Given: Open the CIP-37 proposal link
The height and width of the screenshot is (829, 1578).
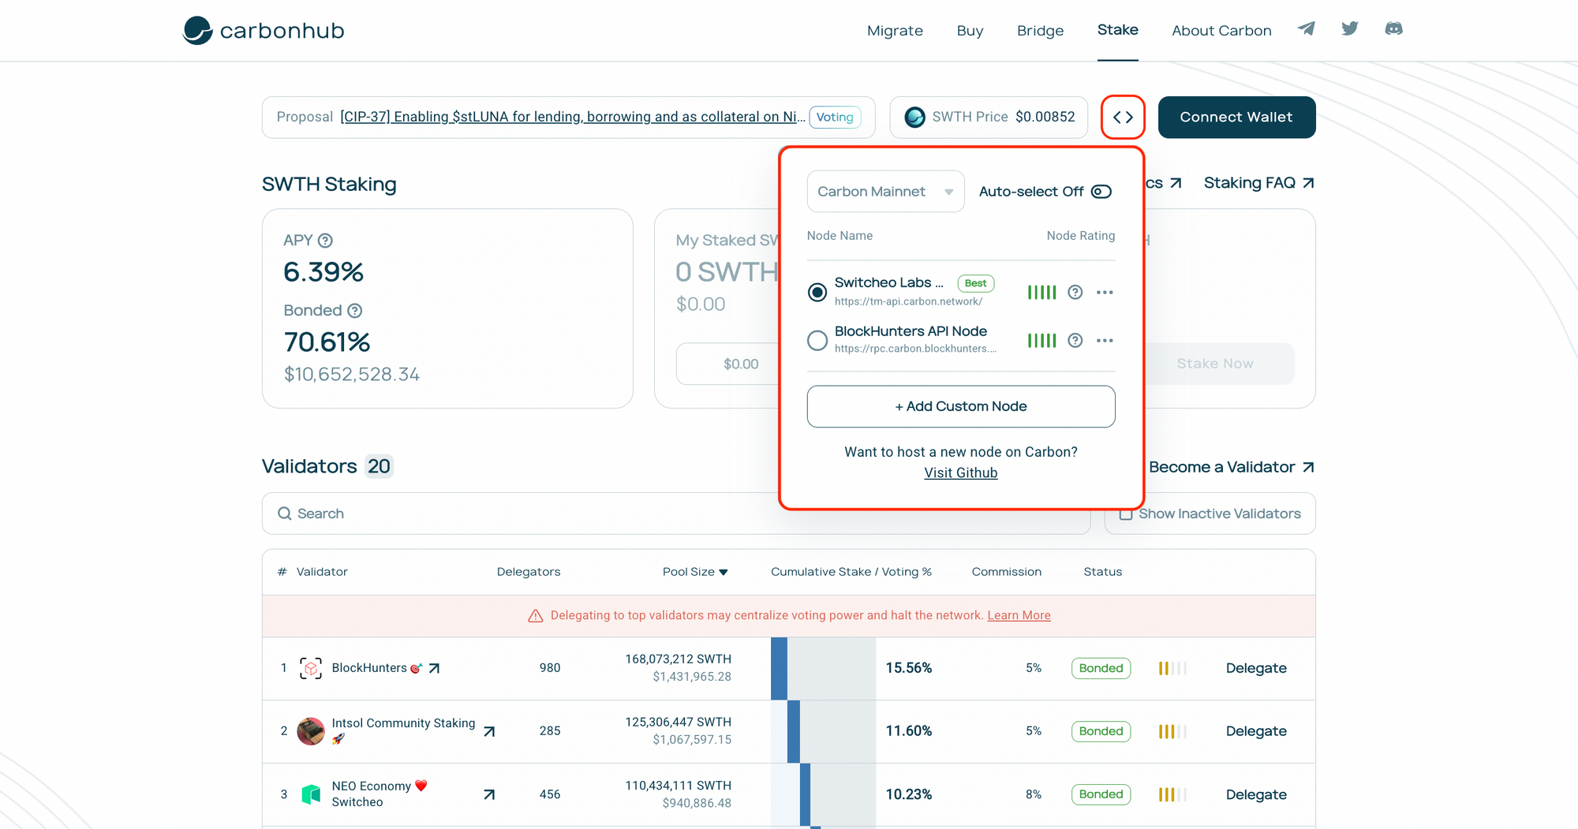Looking at the screenshot, I should coord(573,117).
